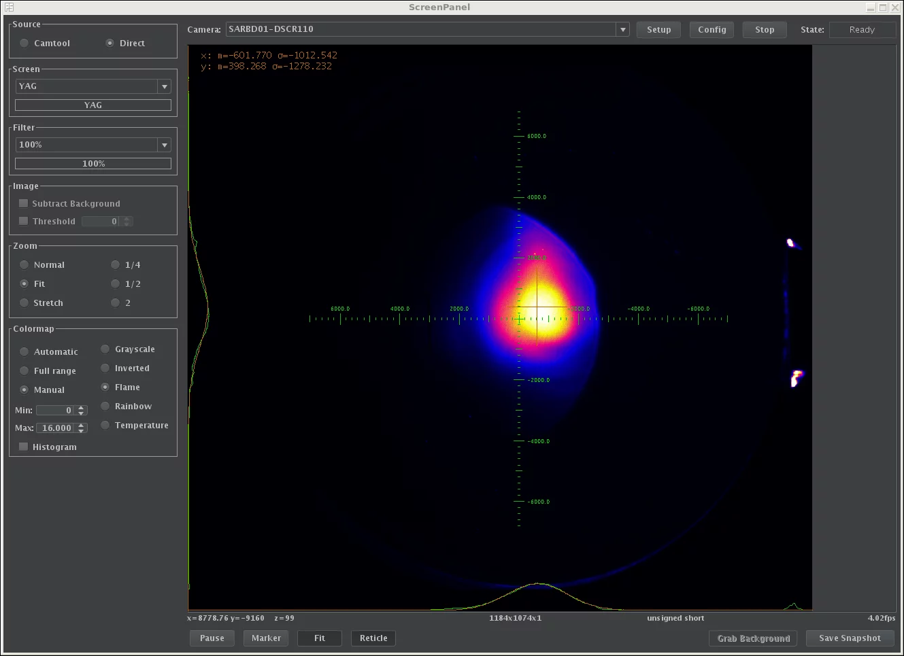
Task: Pause the live image
Action: tap(212, 638)
